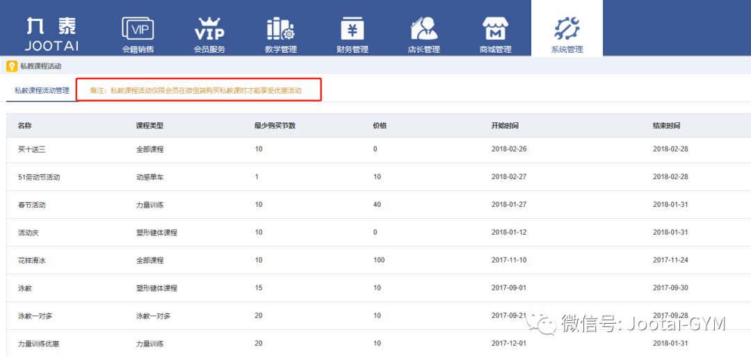The width and height of the screenshot is (751, 357).
Task: Select the 私教课程活动管理 tab
Action: tap(42, 90)
